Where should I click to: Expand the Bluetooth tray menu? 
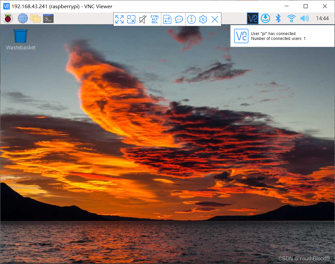(x=278, y=19)
